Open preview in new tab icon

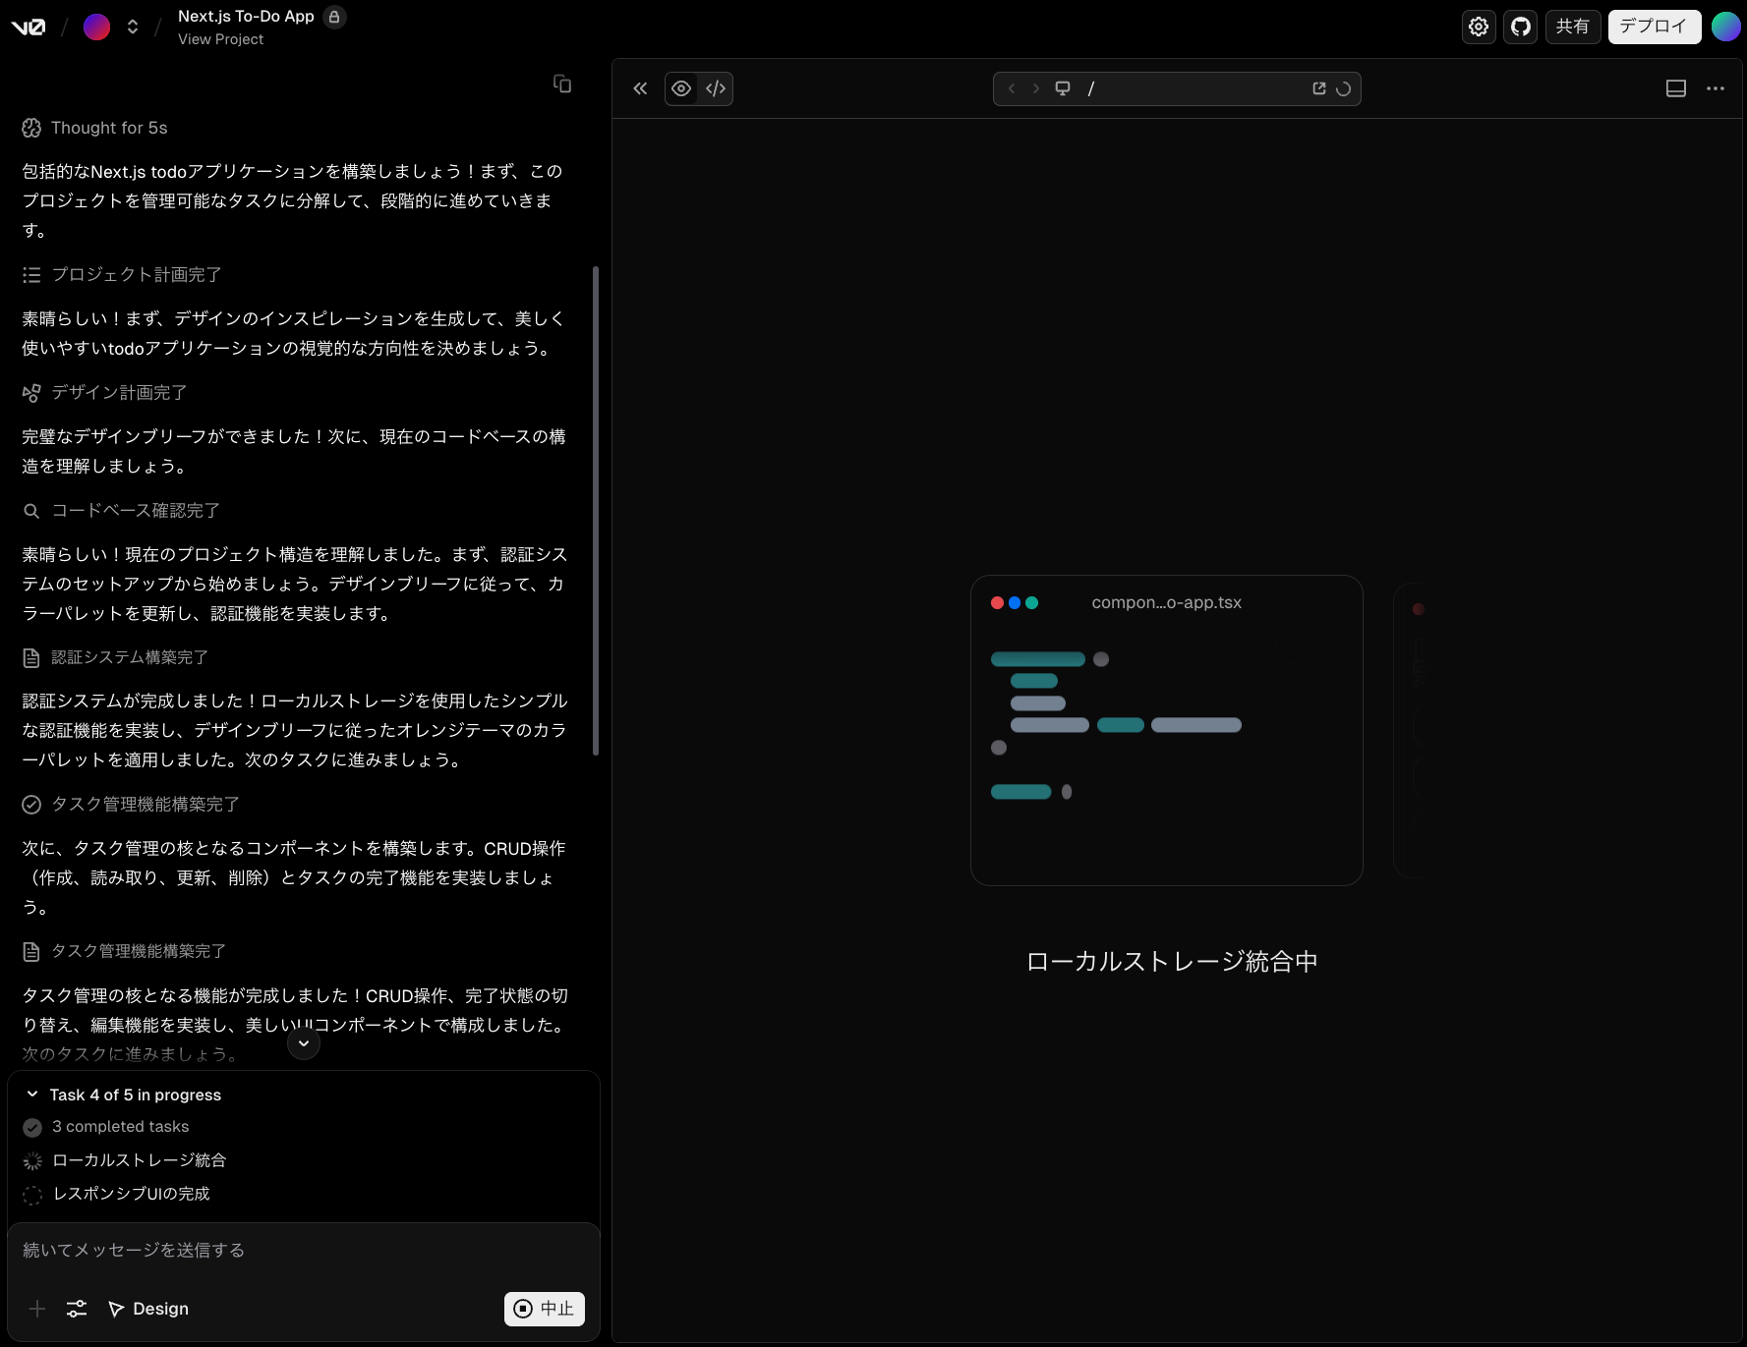pos(1319,88)
